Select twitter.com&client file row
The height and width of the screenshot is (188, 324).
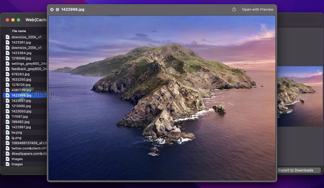click(x=25, y=148)
